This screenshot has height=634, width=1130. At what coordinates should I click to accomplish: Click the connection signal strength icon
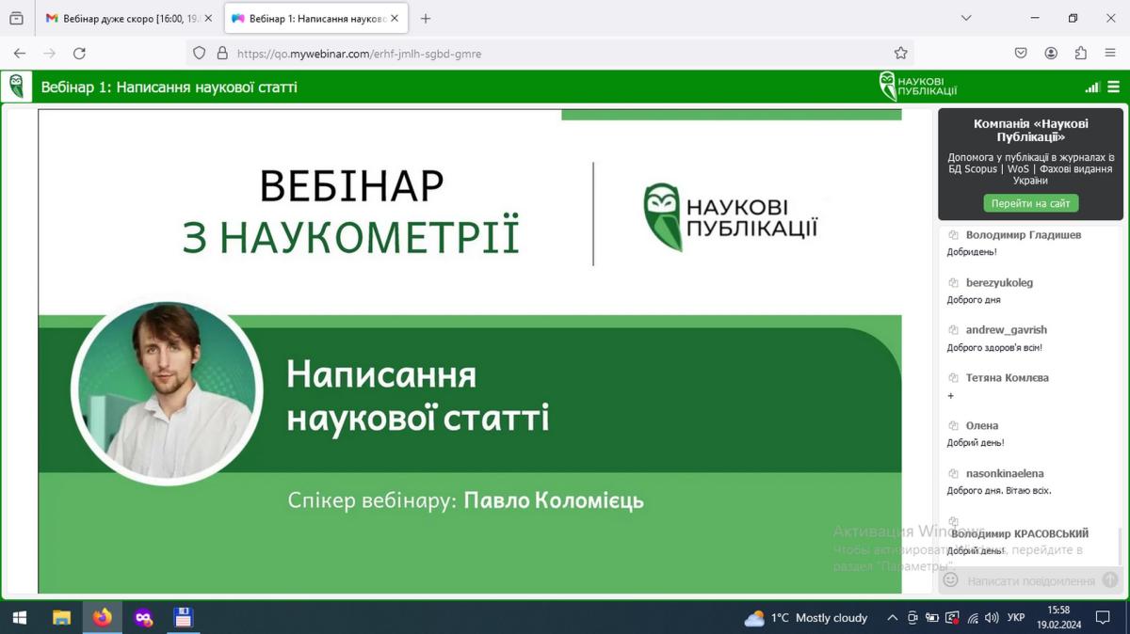pos(1092,87)
